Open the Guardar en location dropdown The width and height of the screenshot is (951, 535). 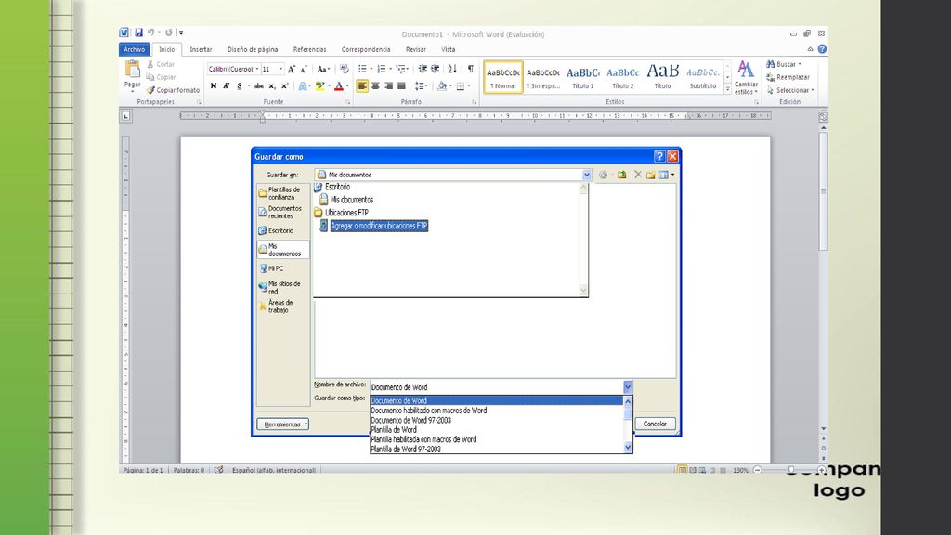click(587, 175)
